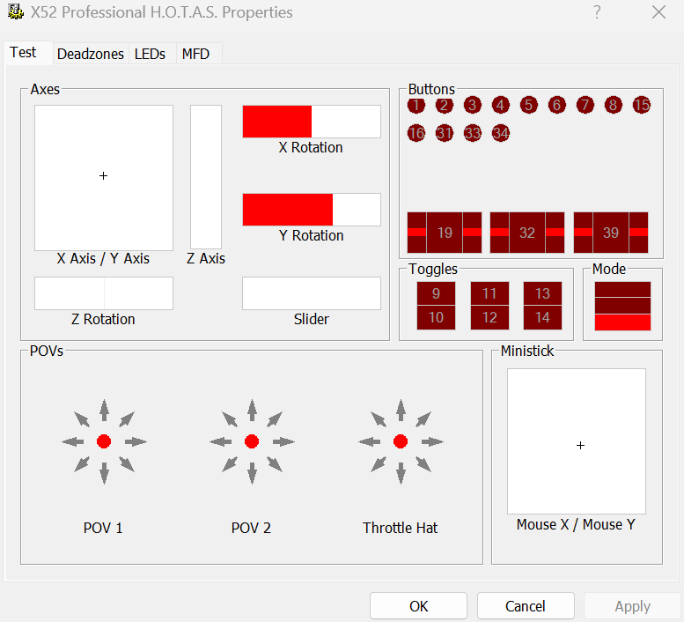Click the Y Rotation axis bar
This screenshot has height=622, width=684.
tap(312, 210)
